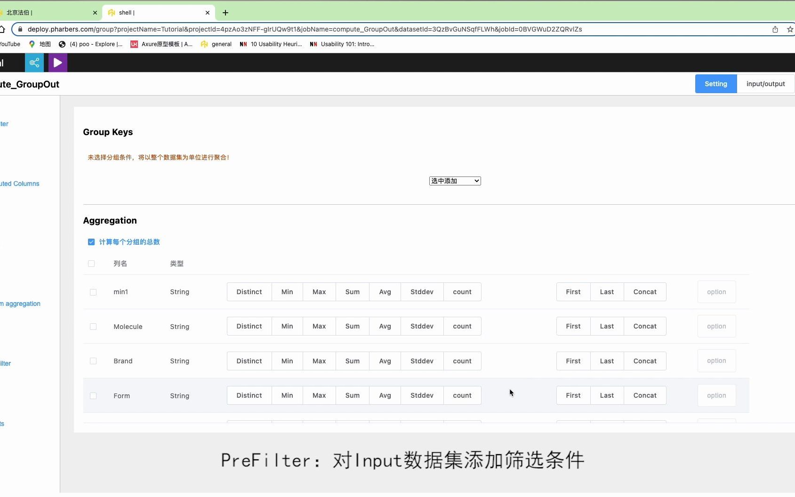The width and height of the screenshot is (795, 497).
Task: Click Min for the Molecule column
Action: 287,326
